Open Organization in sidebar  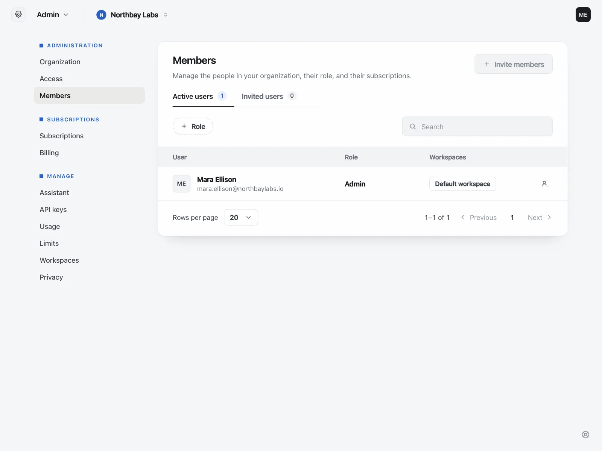point(89,62)
